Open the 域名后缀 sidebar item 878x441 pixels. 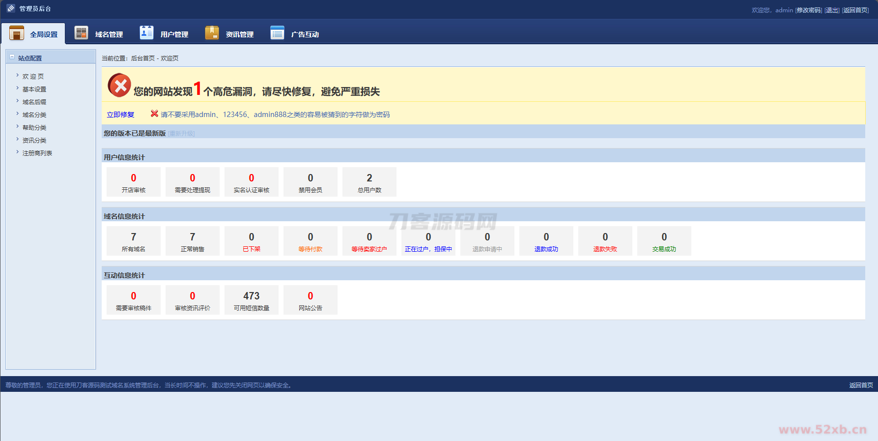pyautogui.click(x=34, y=102)
